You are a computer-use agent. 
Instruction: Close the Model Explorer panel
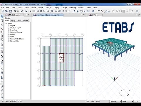[x=29, y=15]
